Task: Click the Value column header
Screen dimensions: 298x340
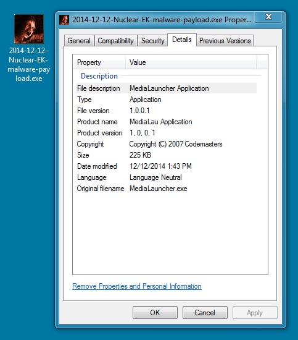Action: coord(191,62)
